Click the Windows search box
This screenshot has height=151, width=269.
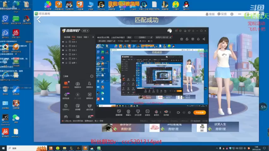click(x=27, y=148)
